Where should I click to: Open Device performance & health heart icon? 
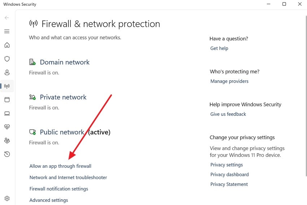point(7,127)
